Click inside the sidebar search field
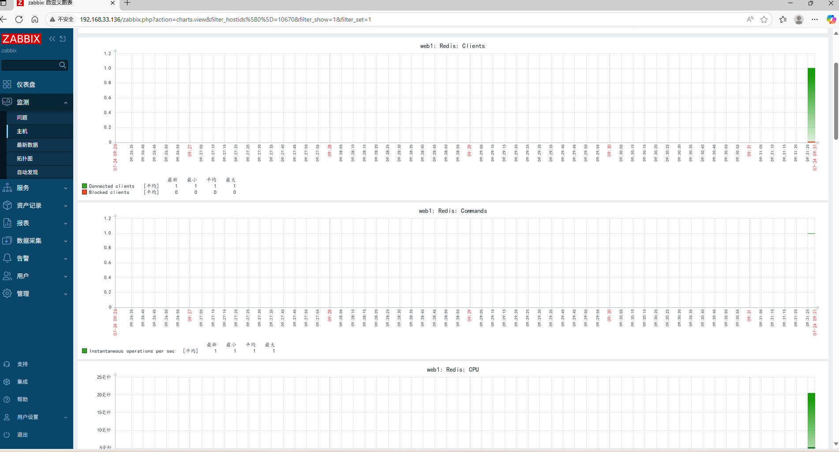839x452 pixels. point(31,65)
